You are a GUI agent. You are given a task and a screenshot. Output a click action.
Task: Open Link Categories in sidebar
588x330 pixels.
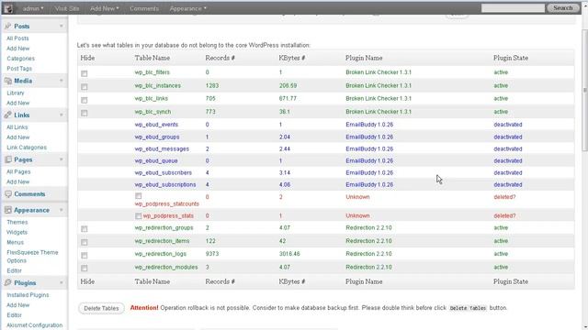(27, 148)
